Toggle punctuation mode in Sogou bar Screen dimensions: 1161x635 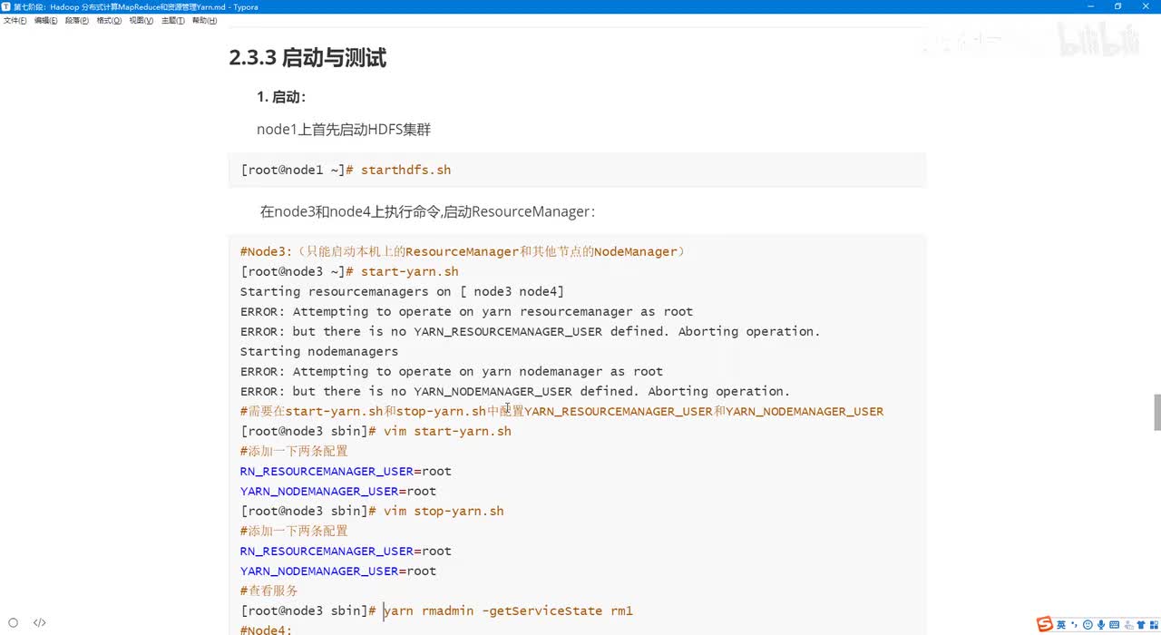point(1074,624)
